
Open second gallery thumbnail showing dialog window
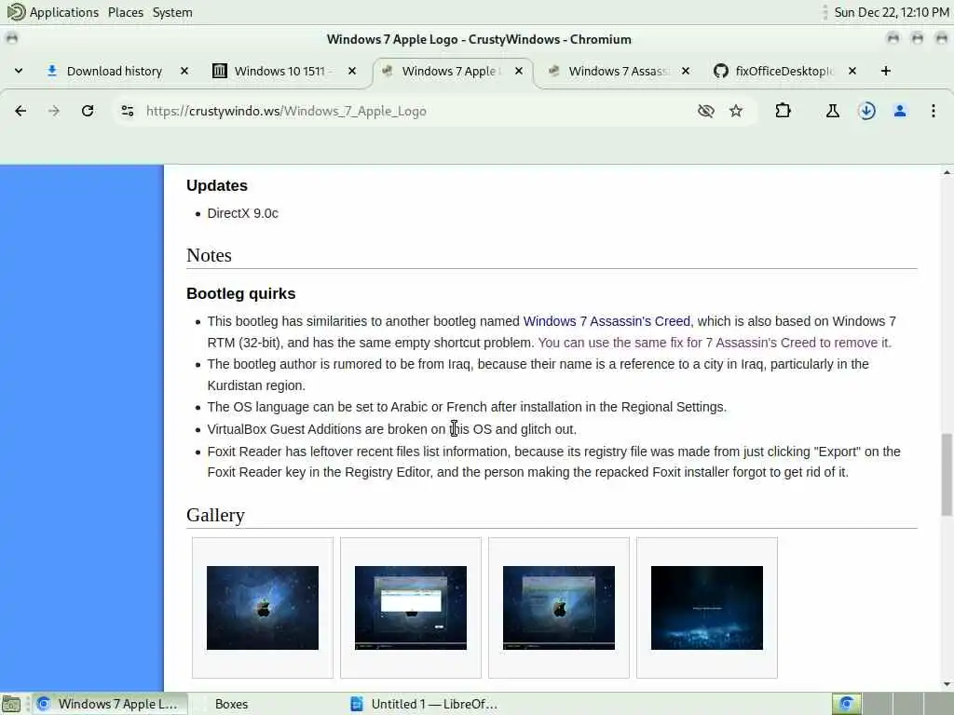(411, 607)
